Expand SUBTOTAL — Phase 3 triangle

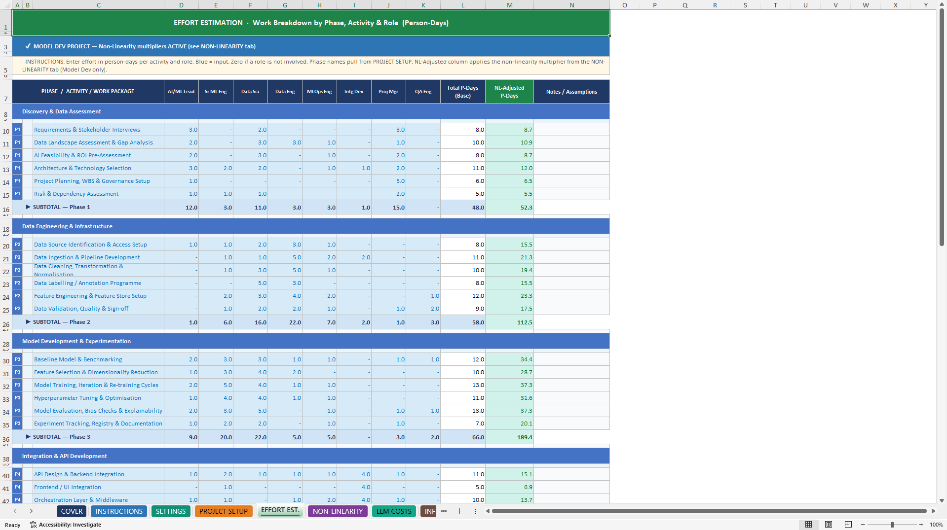[x=28, y=437]
